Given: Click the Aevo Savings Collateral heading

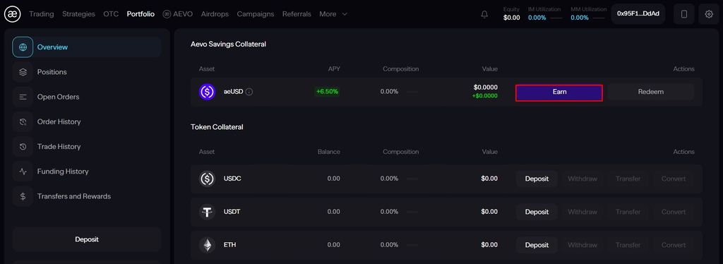Looking at the screenshot, I should pos(228,44).
